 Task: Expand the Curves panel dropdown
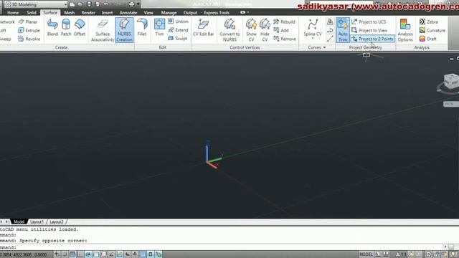(317, 47)
